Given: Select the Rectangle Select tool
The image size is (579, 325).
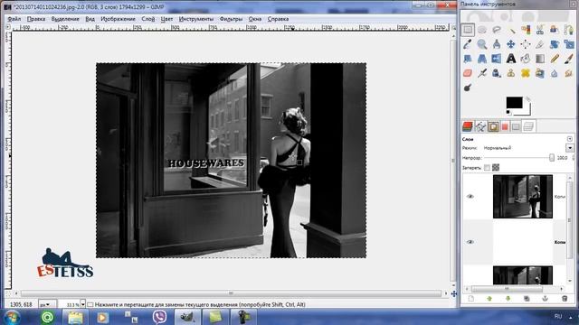Looking at the screenshot, I should pos(468,30).
